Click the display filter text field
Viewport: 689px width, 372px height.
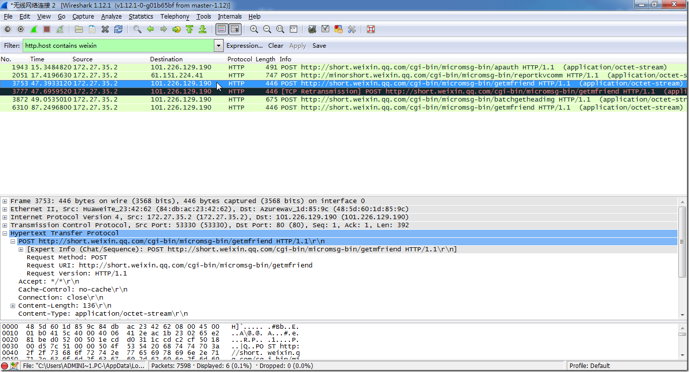pos(118,46)
